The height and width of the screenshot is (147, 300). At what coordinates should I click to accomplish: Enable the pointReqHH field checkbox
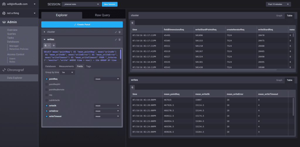(47, 84)
